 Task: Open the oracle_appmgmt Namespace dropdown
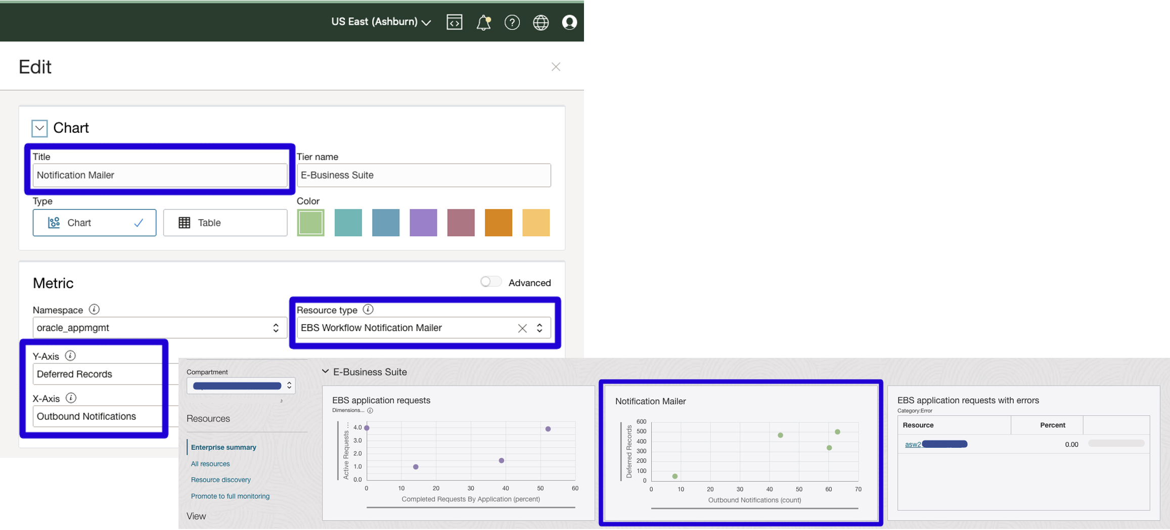pos(275,328)
